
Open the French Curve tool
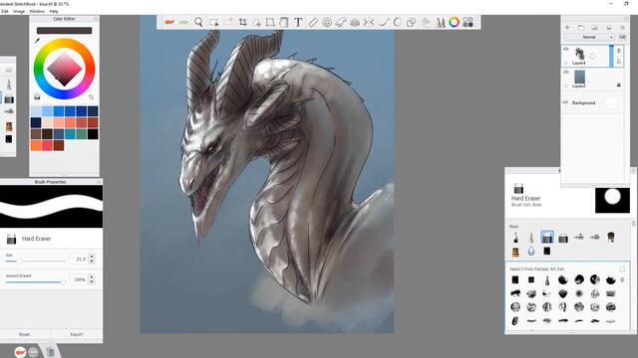(x=341, y=22)
